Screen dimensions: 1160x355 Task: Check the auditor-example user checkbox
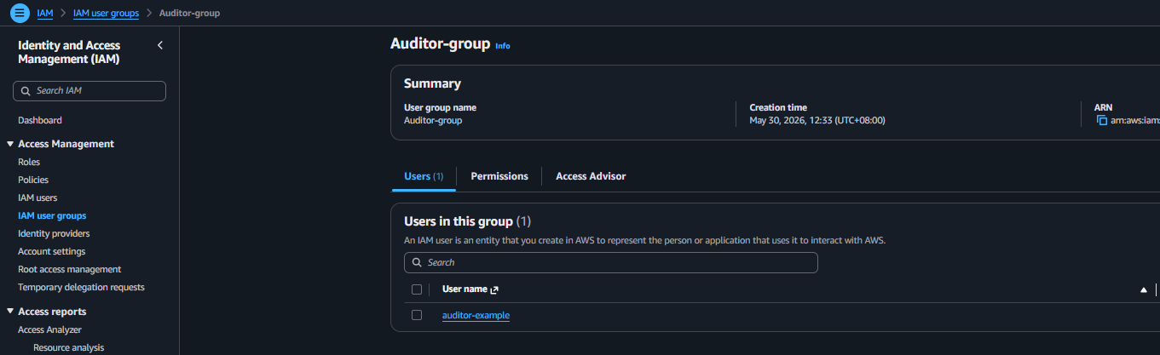(x=417, y=315)
